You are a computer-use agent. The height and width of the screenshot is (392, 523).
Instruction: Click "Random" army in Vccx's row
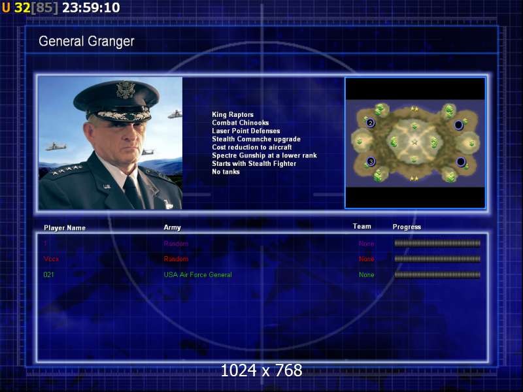(176, 259)
